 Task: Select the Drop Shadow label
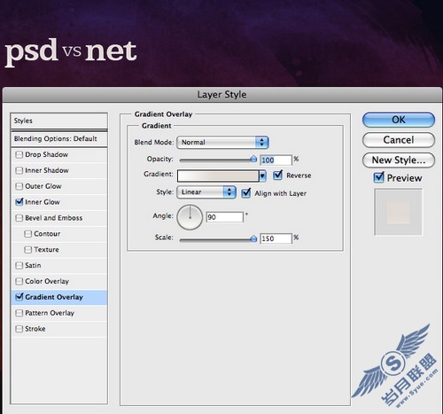(x=47, y=154)
